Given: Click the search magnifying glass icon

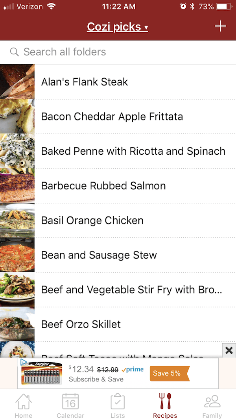Looking at the screenshot, I should 14,52.
